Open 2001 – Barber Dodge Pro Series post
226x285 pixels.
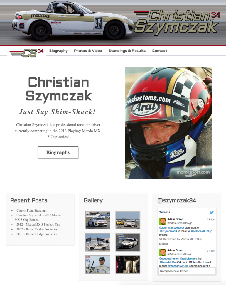(37, 234)
